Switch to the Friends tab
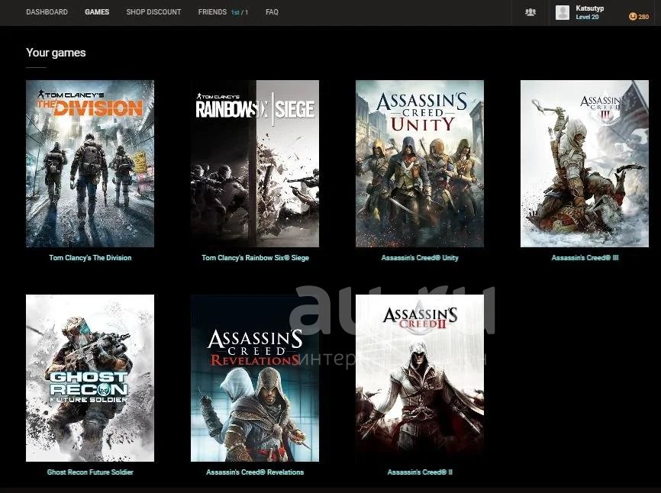This screenshot has width=661, height=493. coord(212,12)
